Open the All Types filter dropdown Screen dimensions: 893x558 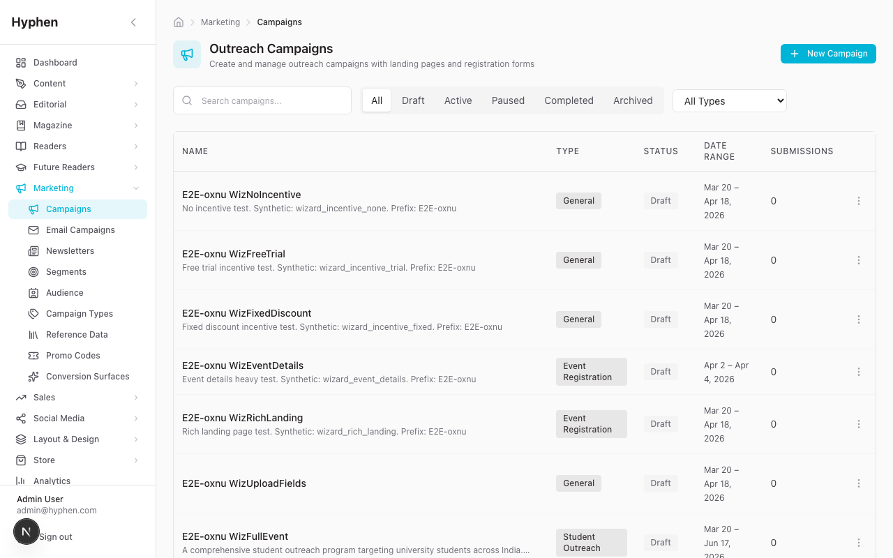tap(729, 100)
